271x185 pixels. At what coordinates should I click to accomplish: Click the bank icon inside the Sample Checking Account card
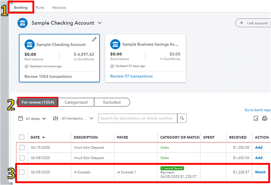(29, 45)
